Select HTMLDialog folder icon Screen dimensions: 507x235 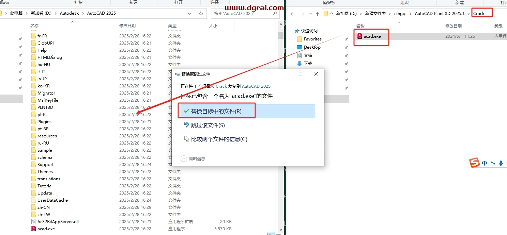33,57
